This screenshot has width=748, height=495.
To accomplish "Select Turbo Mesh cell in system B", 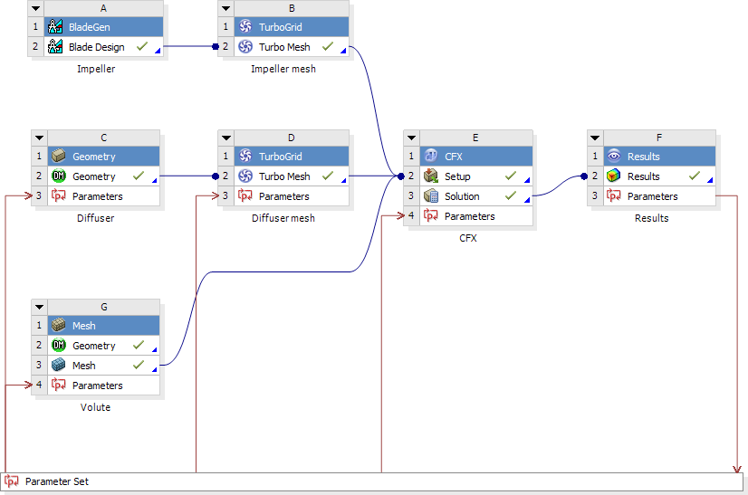I will pos(291,47).
